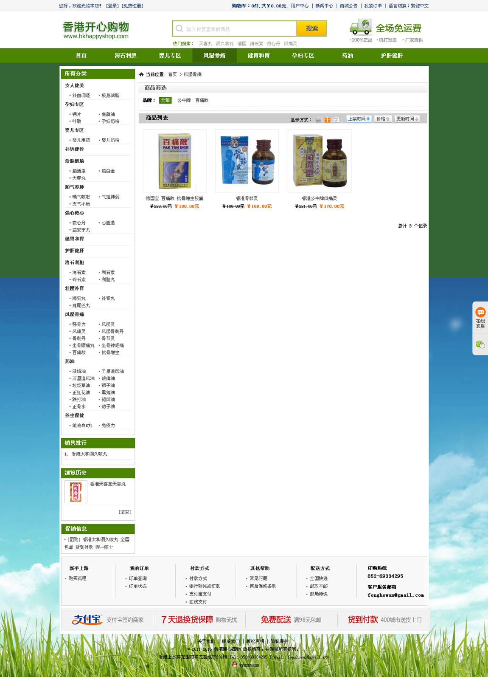Open 订单查询 footer link

point(138,578)
